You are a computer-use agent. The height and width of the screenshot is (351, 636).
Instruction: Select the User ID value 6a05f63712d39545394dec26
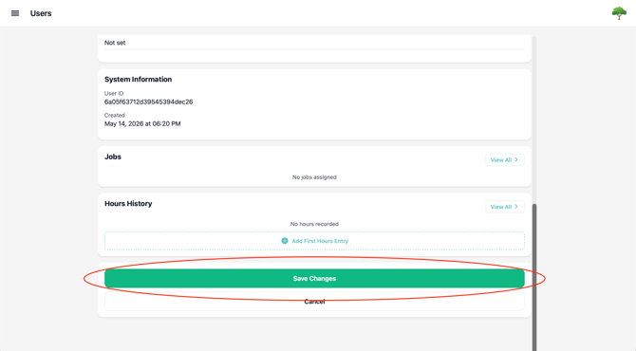pyautogui.click(x=148, y=102)
